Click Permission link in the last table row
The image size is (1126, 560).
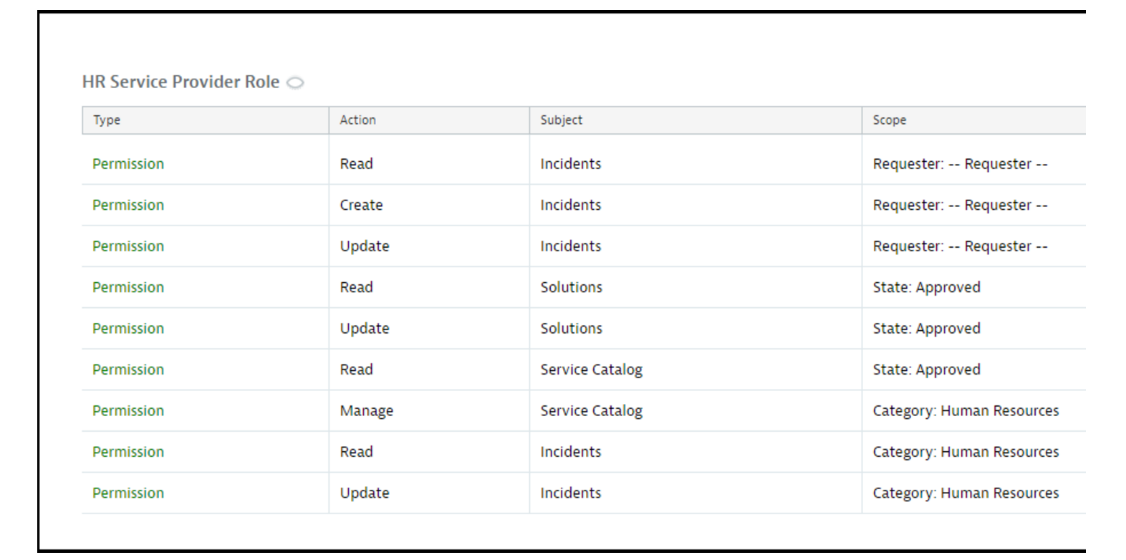click(x=128, y=493)
